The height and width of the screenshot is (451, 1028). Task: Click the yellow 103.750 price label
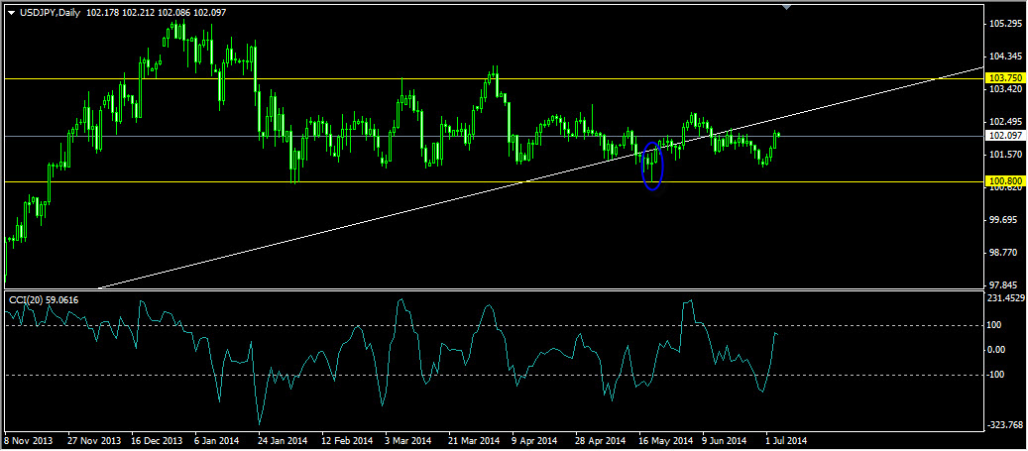point(1005,77)
